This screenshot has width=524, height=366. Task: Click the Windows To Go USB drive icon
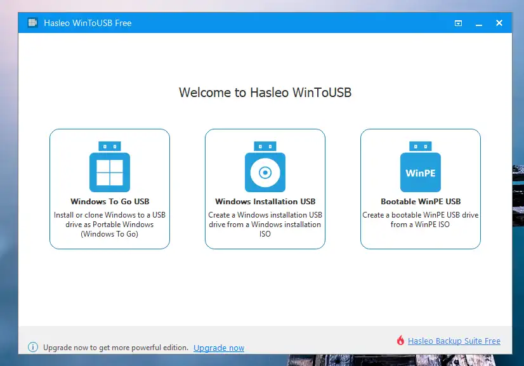[110, 166]
